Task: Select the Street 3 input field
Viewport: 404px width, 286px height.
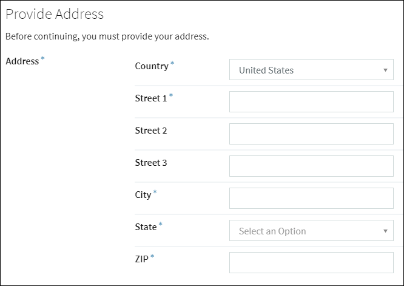Action: [311, 166]
